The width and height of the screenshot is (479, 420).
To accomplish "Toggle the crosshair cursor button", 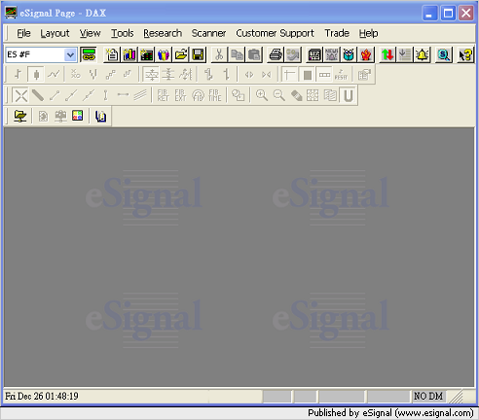I will tap(289, 75).
